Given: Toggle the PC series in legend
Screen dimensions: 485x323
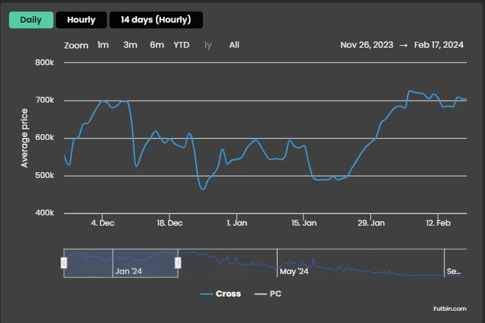Looking at the screenshot, I should 268,293.
